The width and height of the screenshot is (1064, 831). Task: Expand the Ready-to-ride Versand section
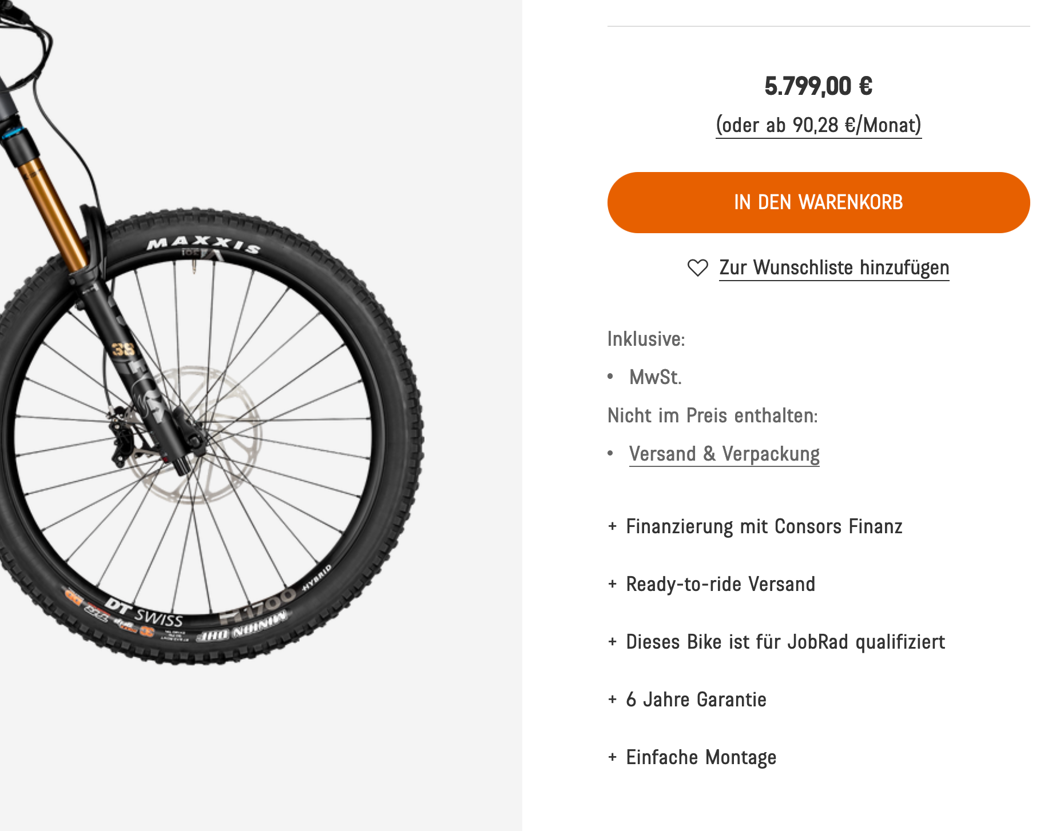click(x=720, y=584)
